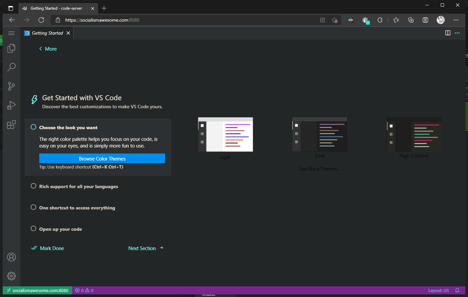Open editor More Actions ellipsis menu

point(457,33)
